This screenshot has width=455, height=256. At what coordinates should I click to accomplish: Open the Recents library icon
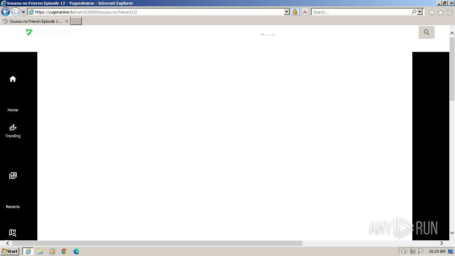[x=13, y=175]
